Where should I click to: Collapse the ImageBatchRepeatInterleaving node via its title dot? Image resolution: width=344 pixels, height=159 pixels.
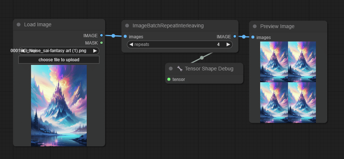pos(127,26)
